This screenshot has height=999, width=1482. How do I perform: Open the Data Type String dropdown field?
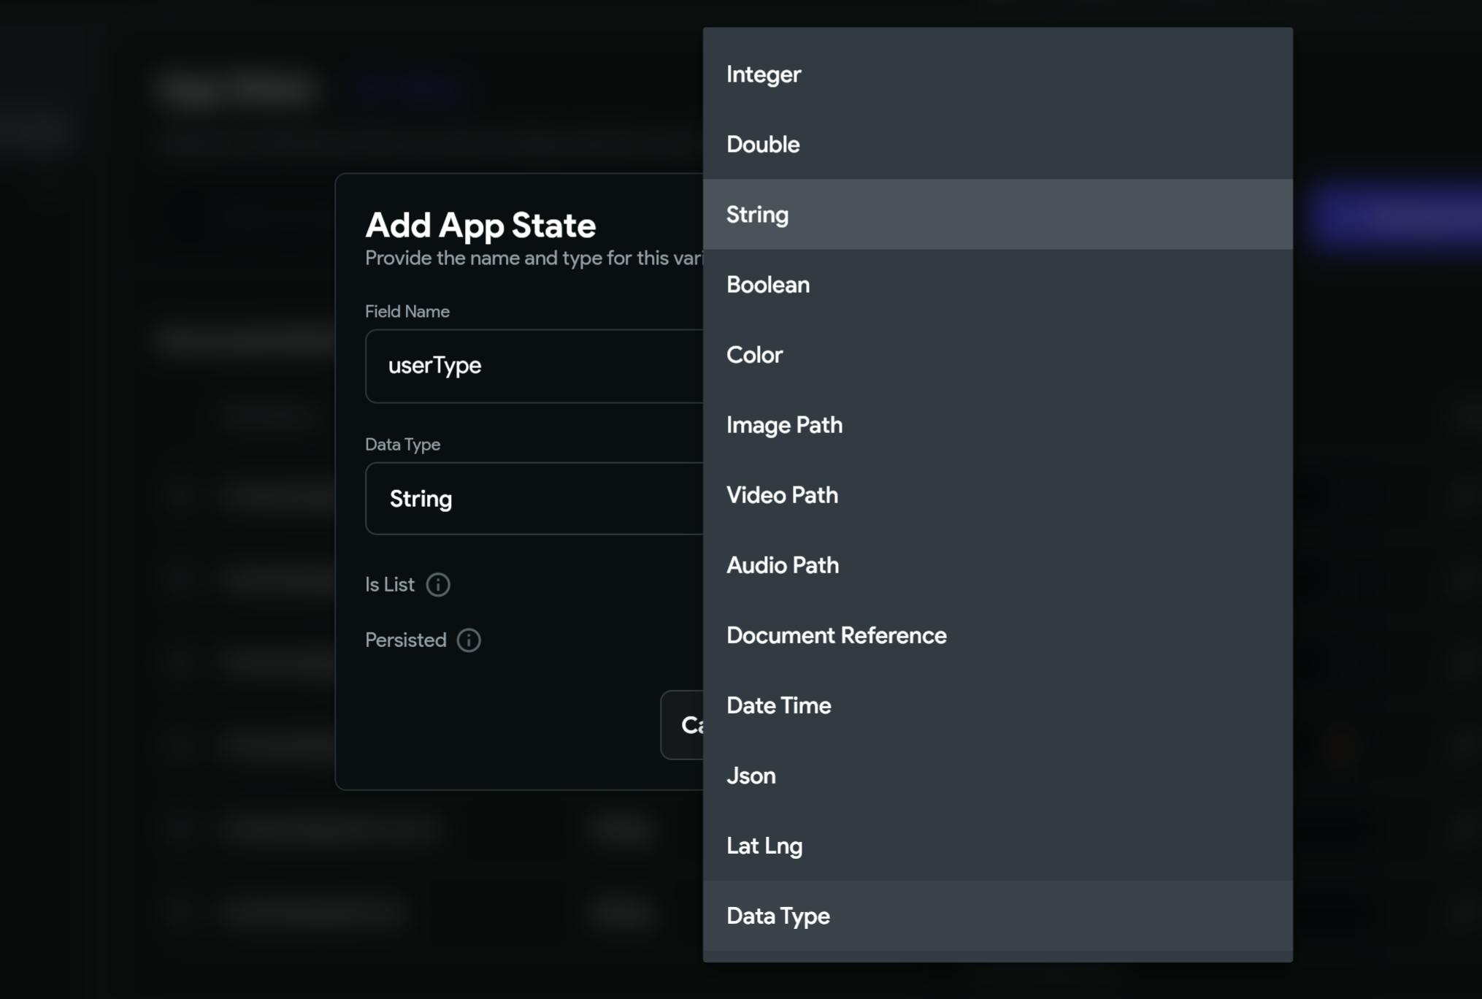[534, 499]
